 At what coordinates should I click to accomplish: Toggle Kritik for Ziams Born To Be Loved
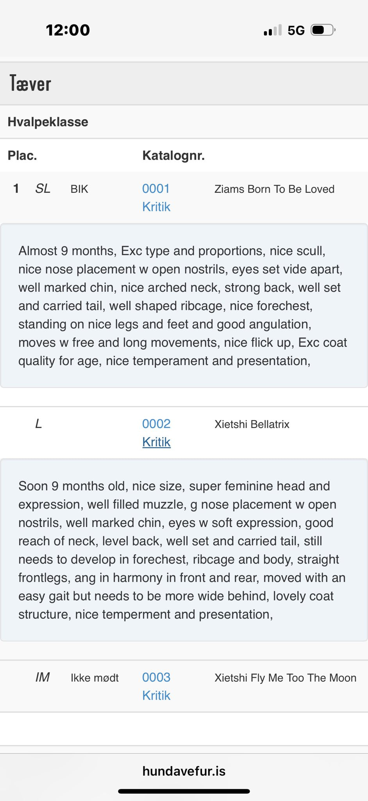(156, 207)
